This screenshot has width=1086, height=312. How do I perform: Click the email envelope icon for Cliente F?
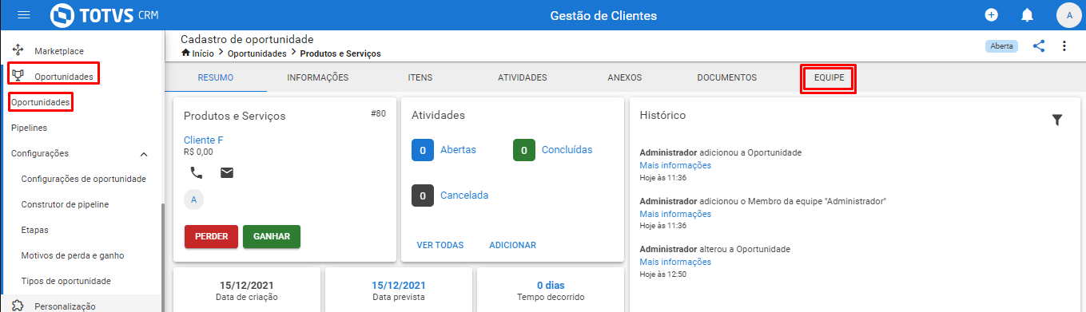227,172
